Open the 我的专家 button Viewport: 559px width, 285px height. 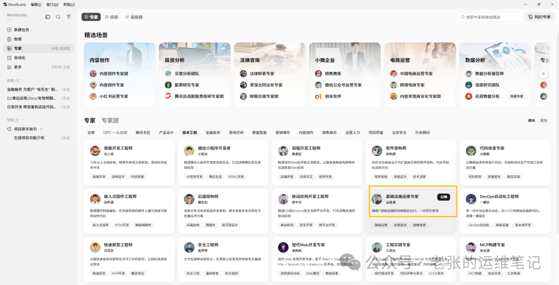[x=539, y=17]
